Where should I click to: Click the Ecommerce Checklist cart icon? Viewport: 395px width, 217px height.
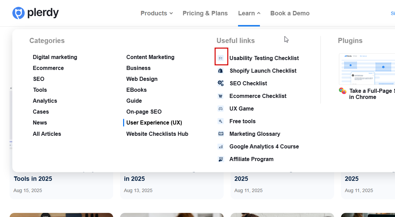(221, 96)
